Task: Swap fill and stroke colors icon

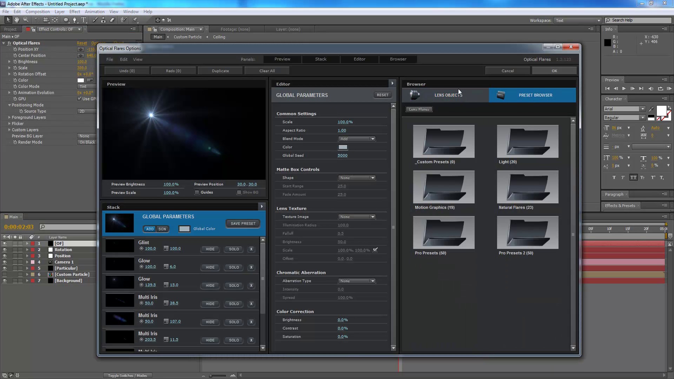Action: [669, 108]
